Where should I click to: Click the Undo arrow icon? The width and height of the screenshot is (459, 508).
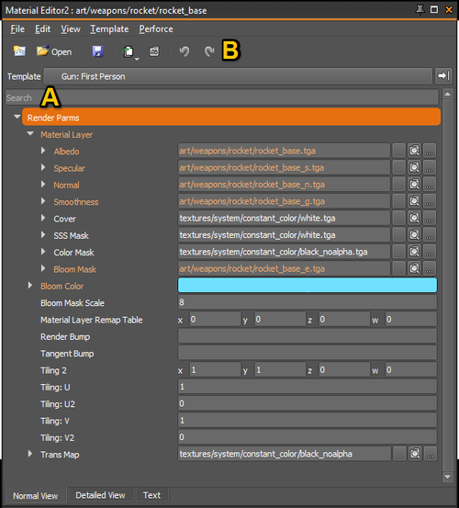click(x=185, y=51)
